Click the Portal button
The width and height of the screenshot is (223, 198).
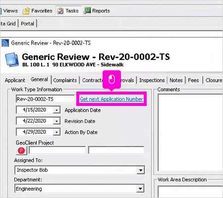tap(27, 24)
